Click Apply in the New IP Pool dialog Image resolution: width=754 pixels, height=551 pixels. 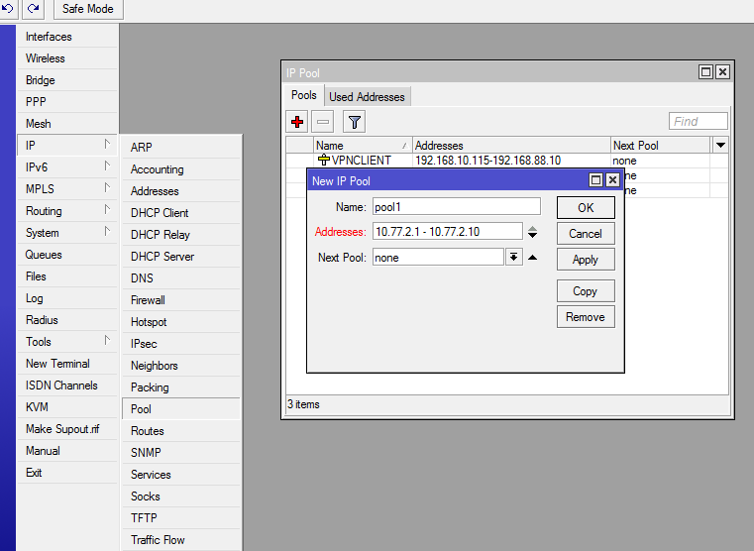[x=586, y=260]
